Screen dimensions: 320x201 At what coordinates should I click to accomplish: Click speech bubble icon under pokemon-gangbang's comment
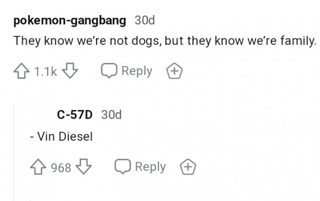[x=109, y=72]
